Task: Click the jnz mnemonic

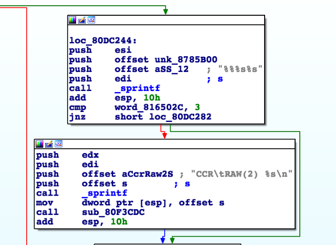Action: click(77, 117)
